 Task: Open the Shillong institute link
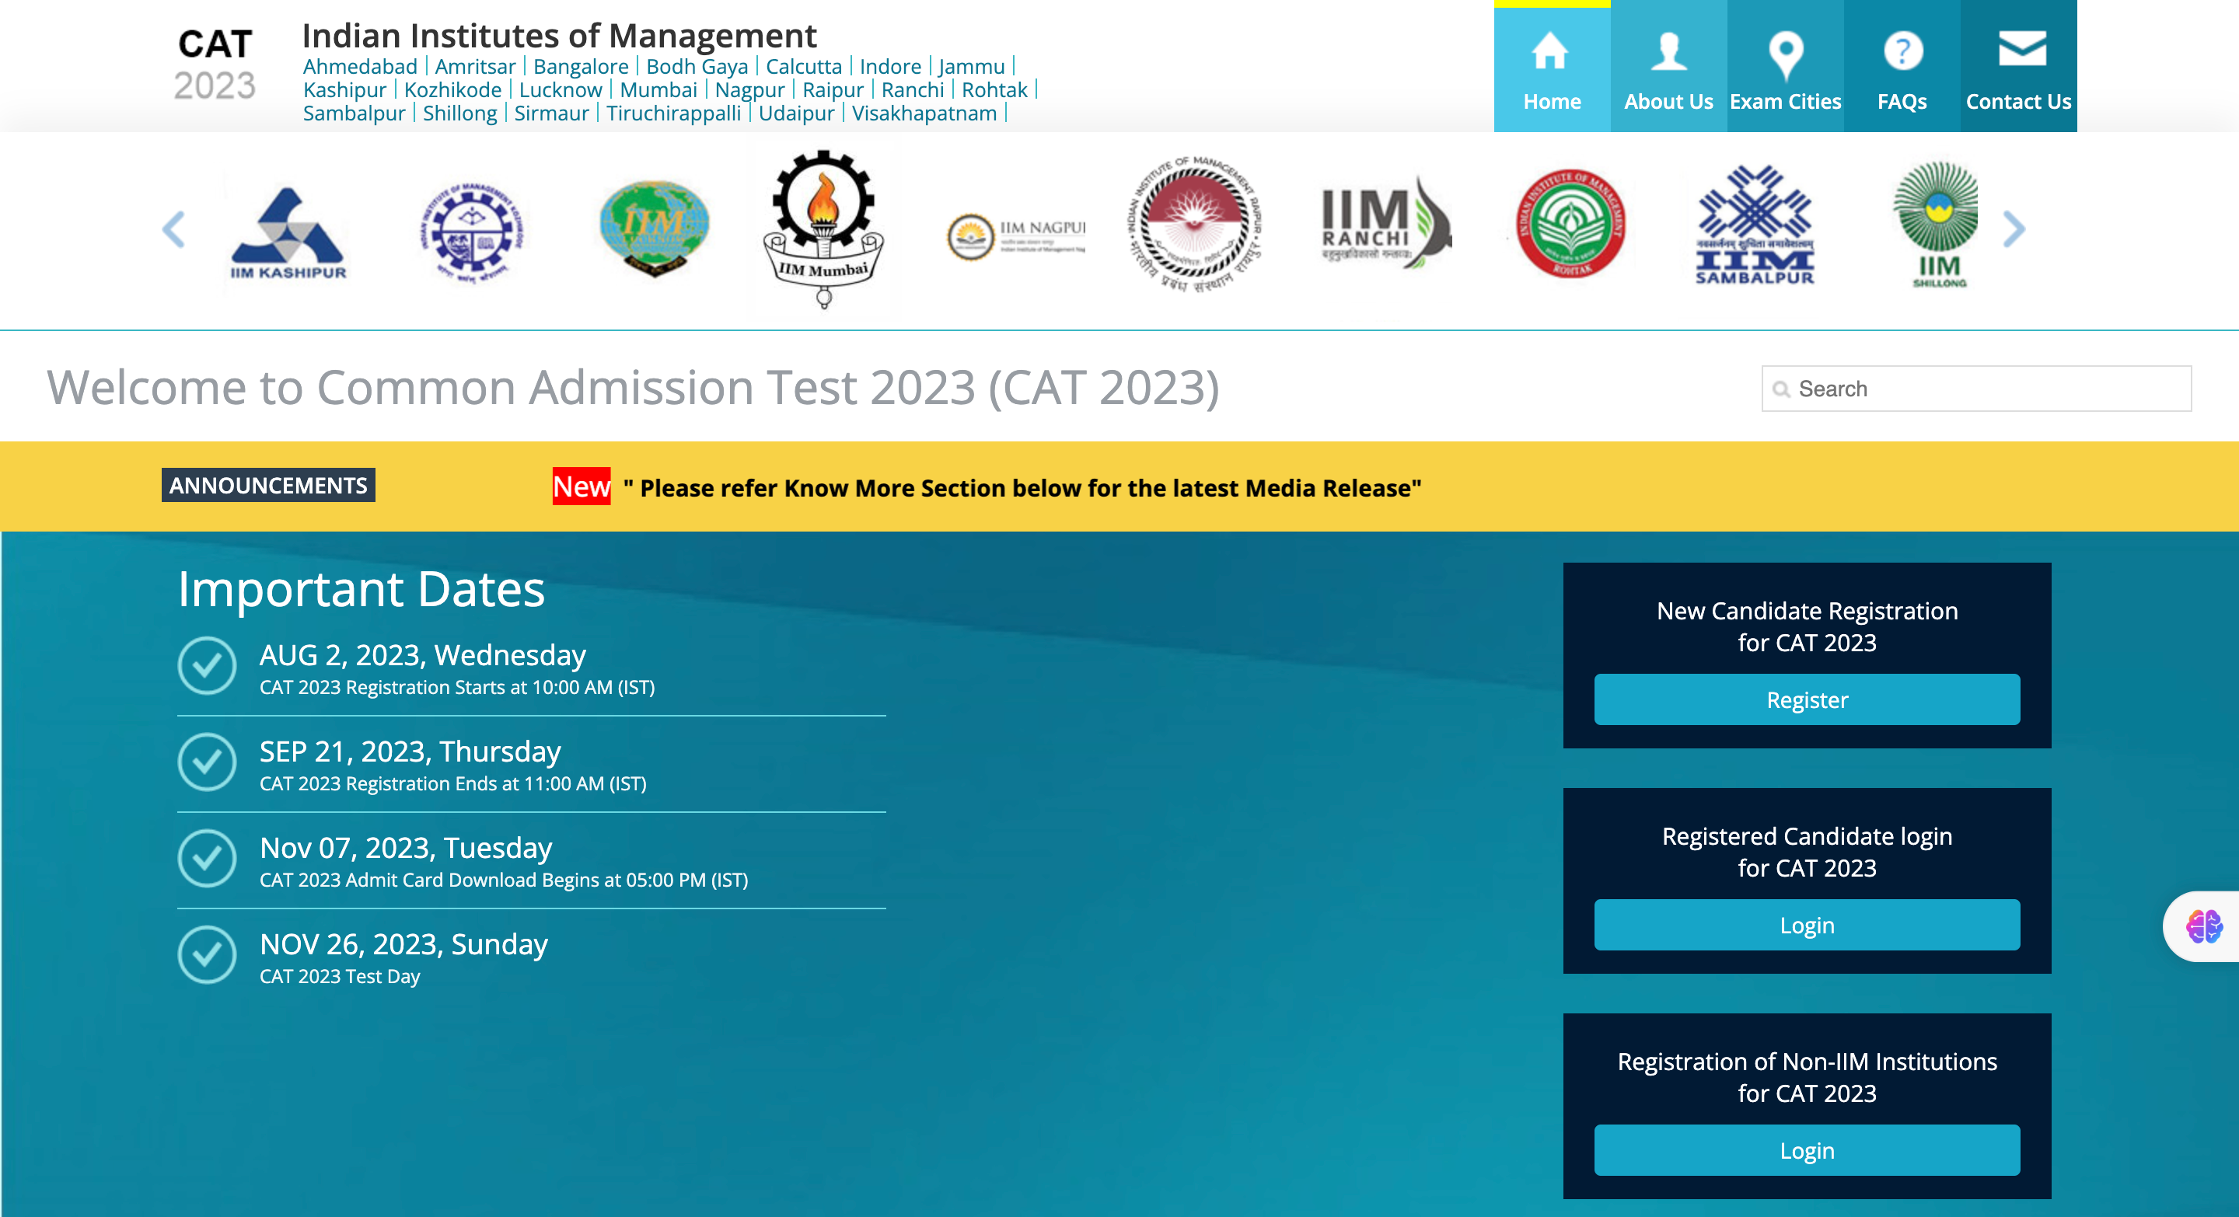[x=459, y=113]
